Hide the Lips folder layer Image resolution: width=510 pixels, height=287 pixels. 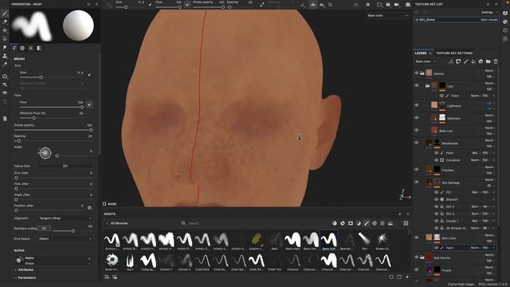tap(416, 85)
